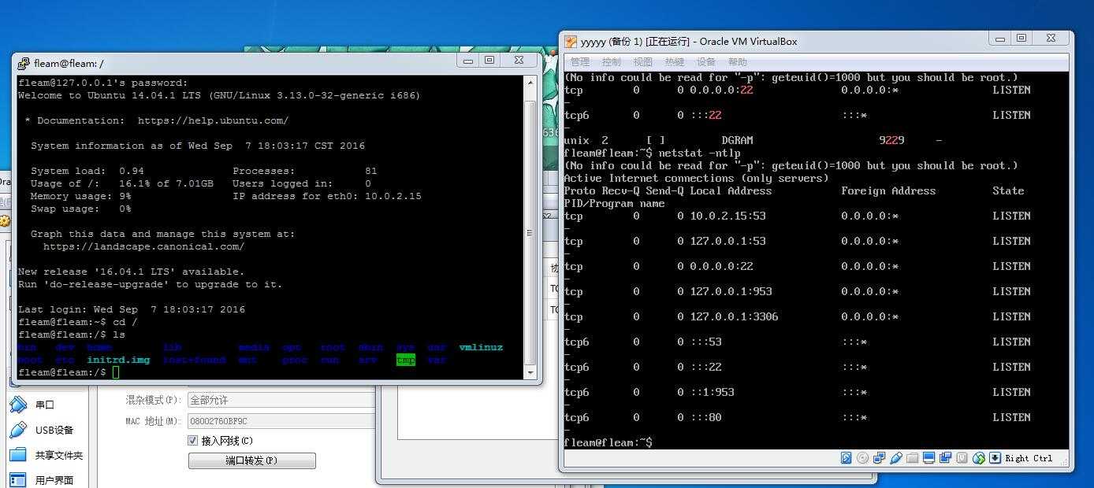Click network adapter icon in VirtualBox status bar
The height and width of the screenshot is (488, 1094).
click(x=880, y=457)
